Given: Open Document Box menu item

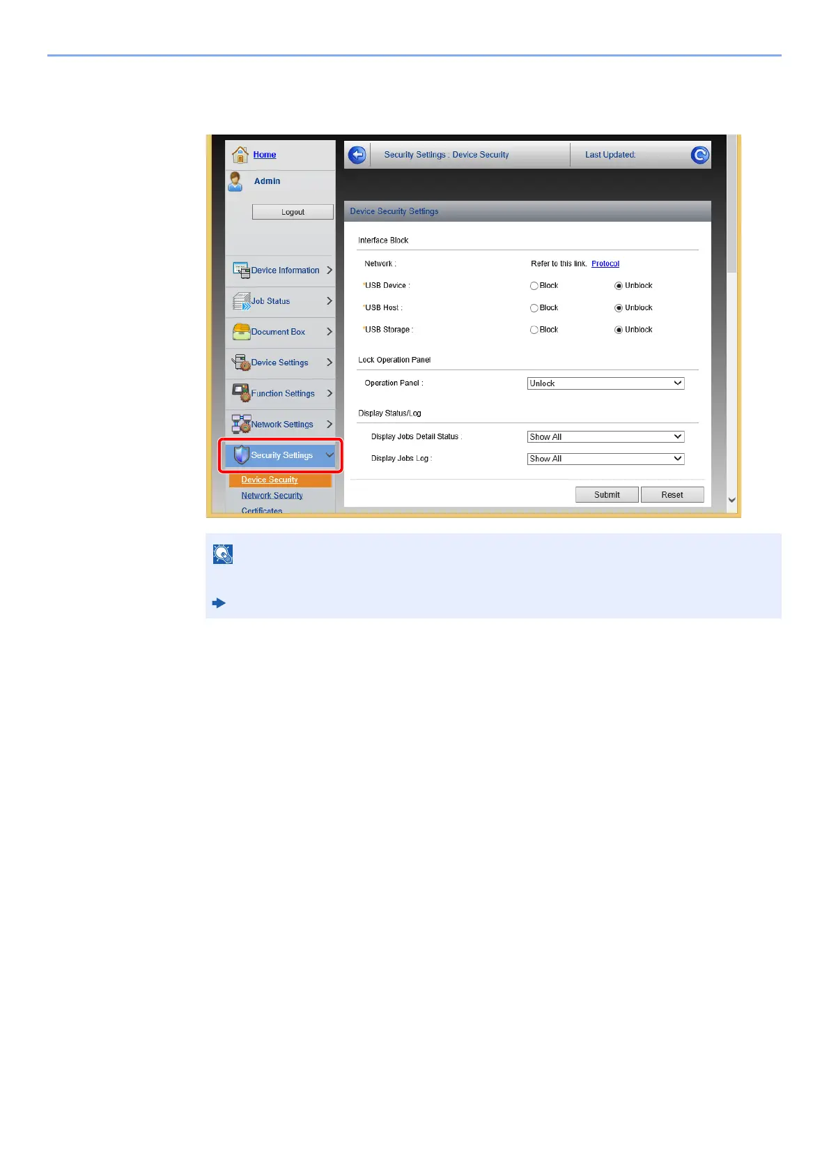Looking at the screenshot, I should coord(281,333).
